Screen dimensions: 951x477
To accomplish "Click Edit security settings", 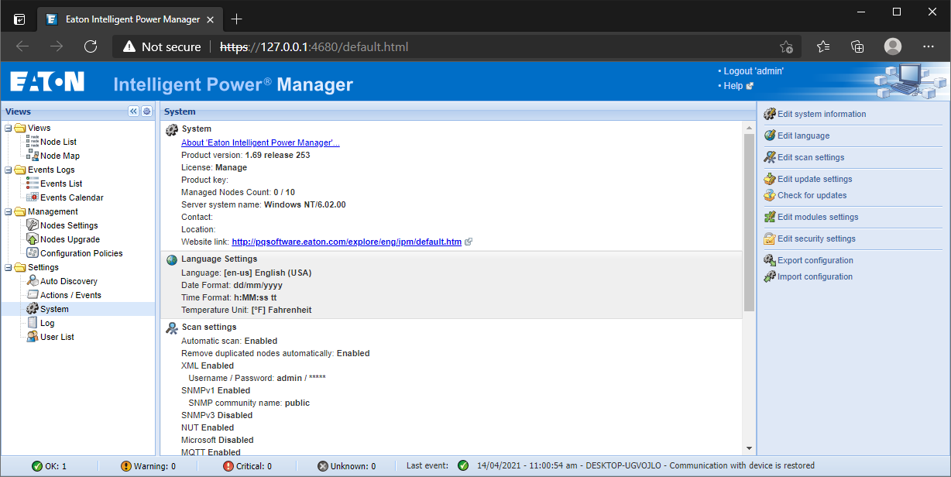I will [x=816, y=238].
